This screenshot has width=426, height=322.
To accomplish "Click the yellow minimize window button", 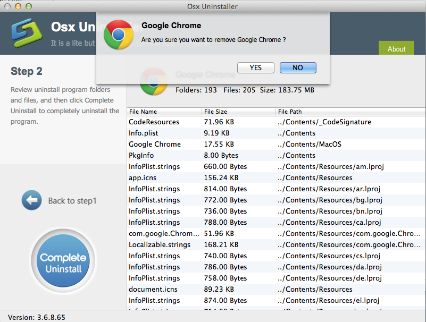I will (x=18, y=6).
